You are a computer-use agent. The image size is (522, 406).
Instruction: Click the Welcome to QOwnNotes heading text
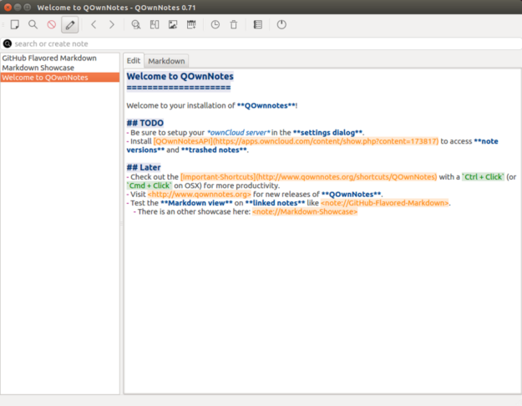tap(180, 76)
